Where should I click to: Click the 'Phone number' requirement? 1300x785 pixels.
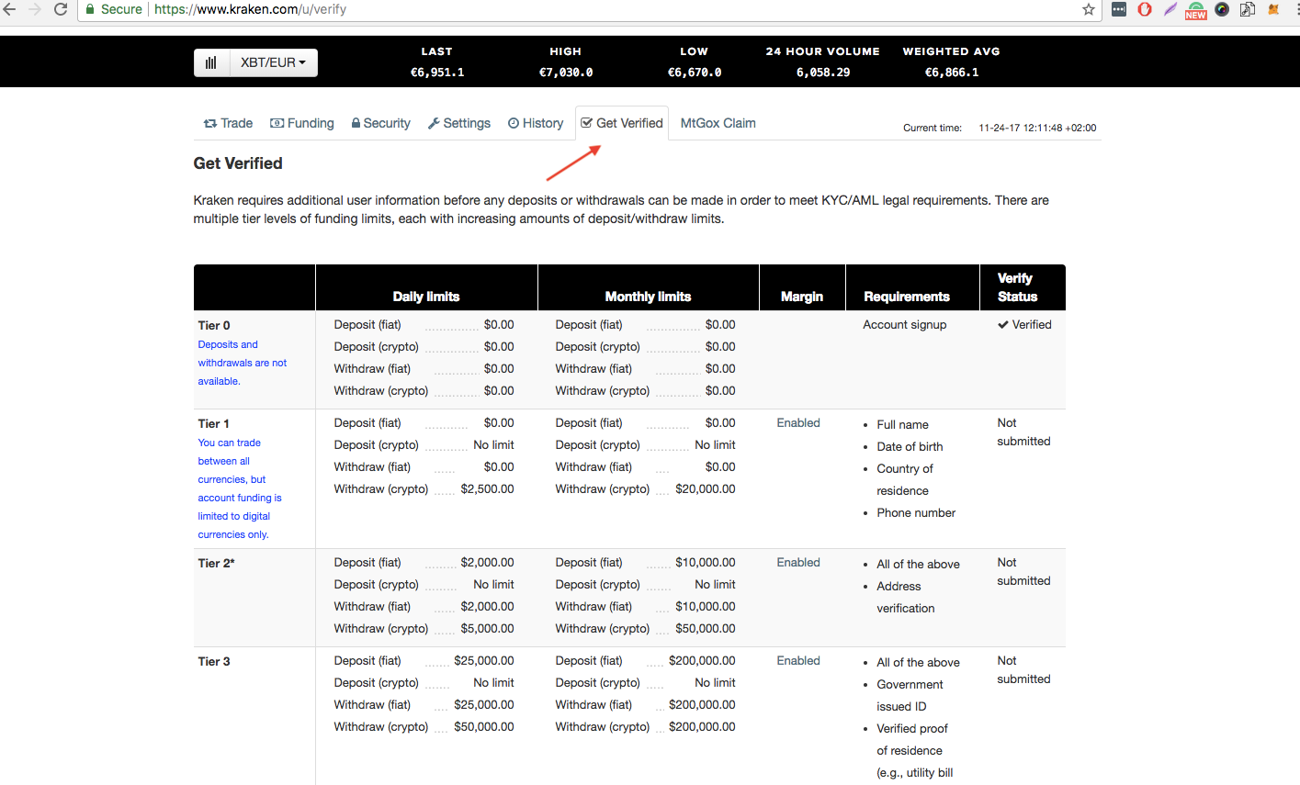tap(916, 513)
